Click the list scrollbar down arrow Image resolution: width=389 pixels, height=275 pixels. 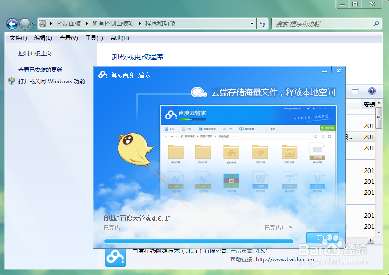coord(378,232)
